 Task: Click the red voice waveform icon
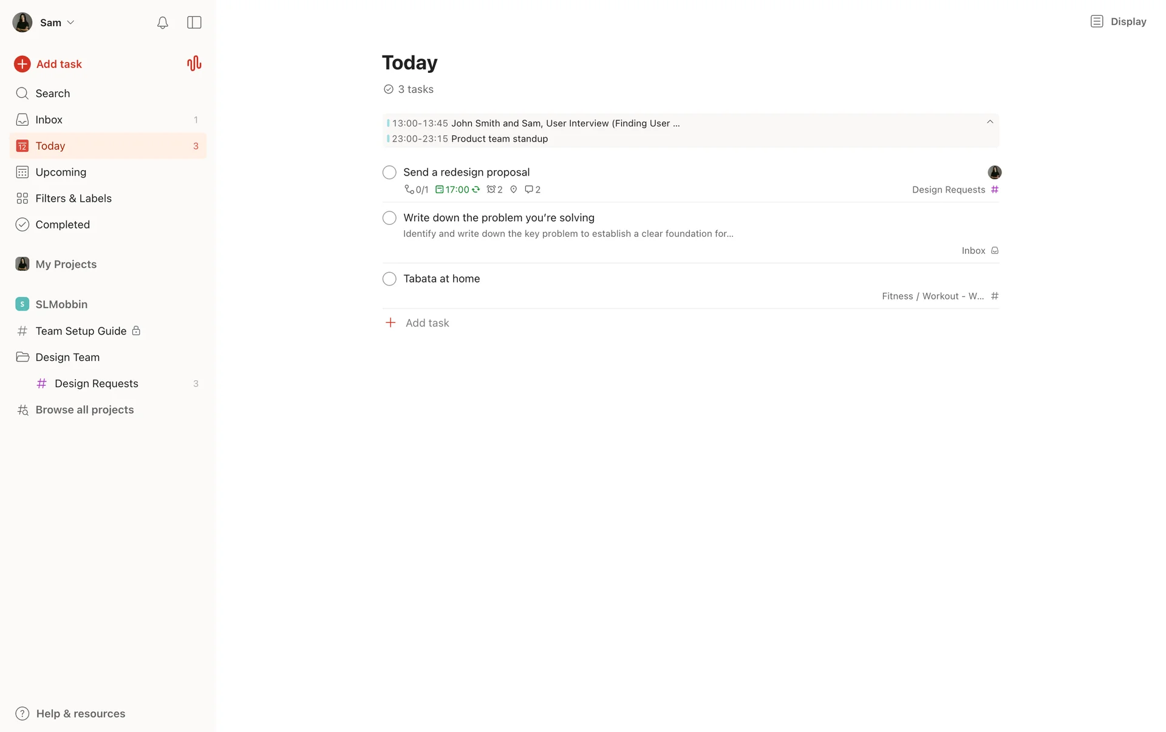click(x=194, y=64)
